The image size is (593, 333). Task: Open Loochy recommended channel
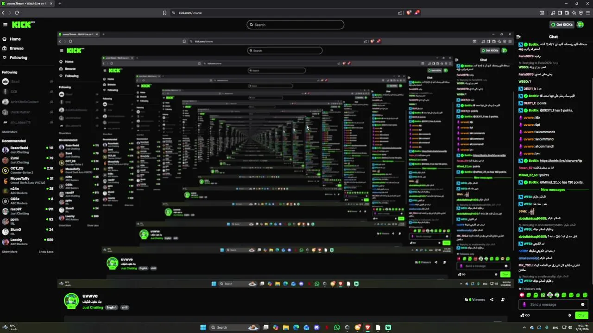pyautogui.click(x=28, y=241)
